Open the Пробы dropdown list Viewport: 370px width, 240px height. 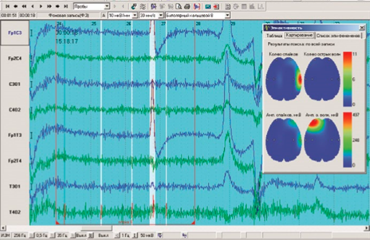click(107, 6)
